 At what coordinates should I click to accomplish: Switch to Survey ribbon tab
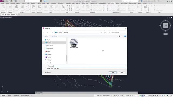coord(44,4)
